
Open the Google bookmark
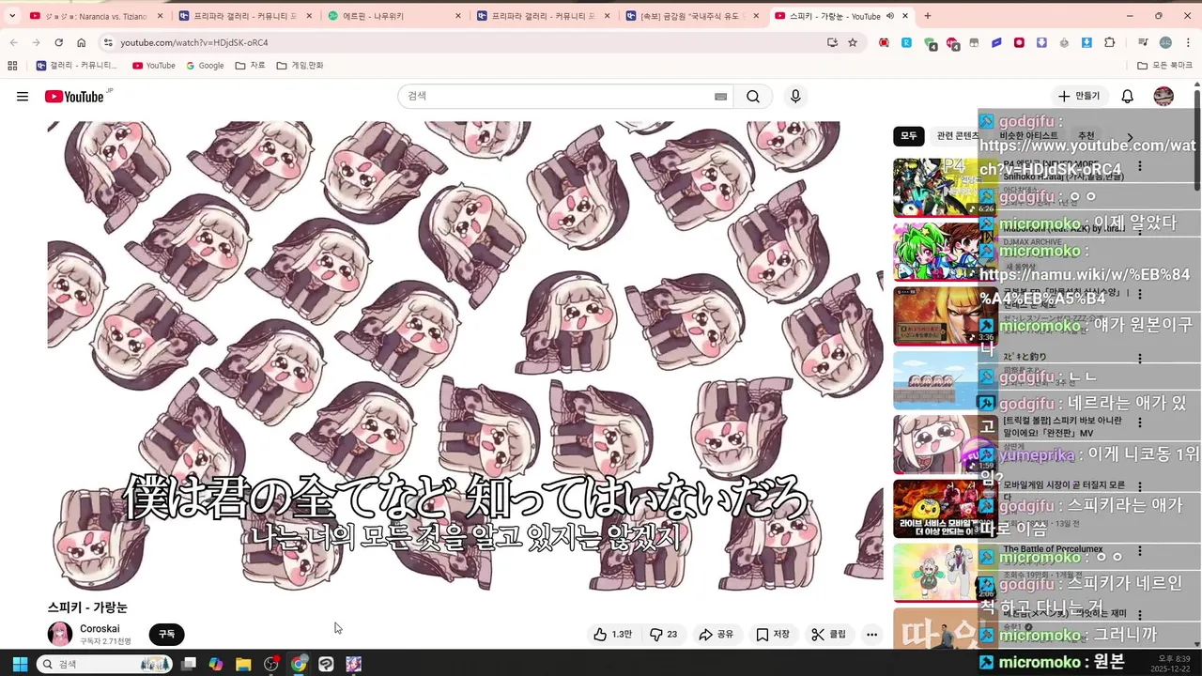(x=205, y=66)
